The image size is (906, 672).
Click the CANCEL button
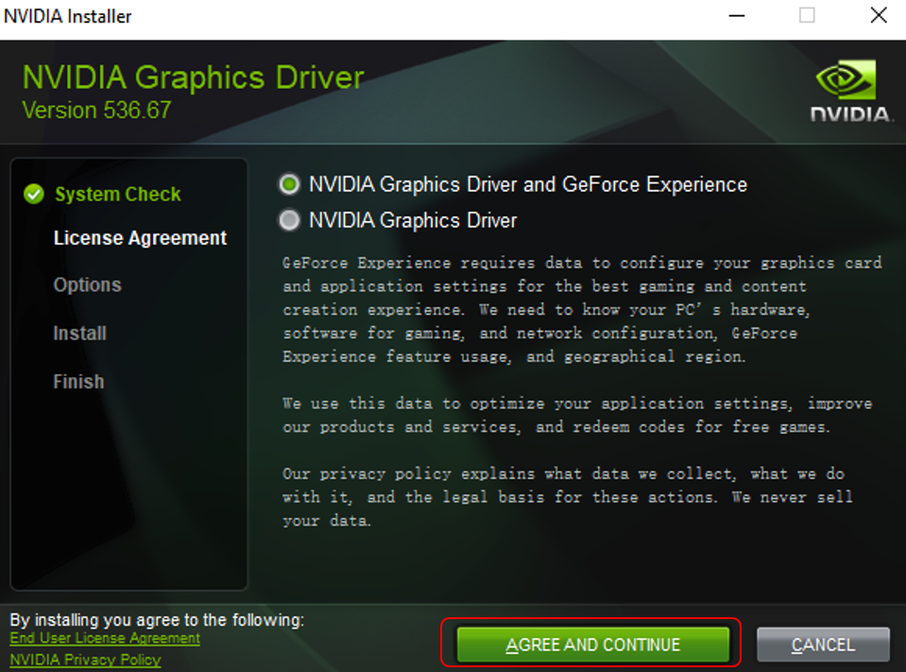pyautogui.click(x=823, y=645)
